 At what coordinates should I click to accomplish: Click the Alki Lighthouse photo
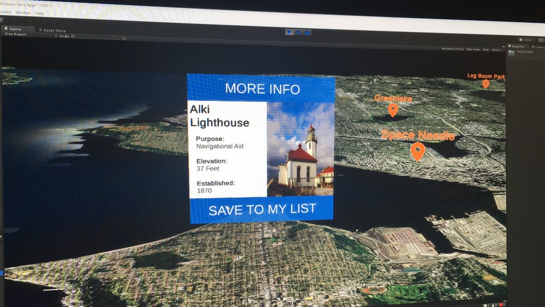(x=300, y=149)
